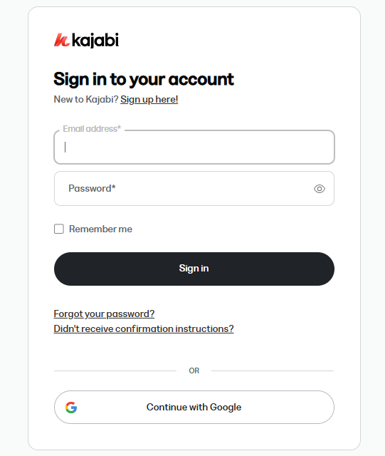Click the Sign in to your account heading

(x=144, y=79)
